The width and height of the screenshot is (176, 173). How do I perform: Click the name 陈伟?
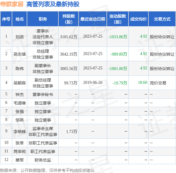20,69
